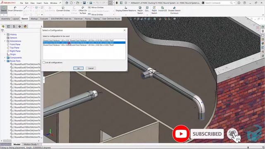This screenshot has height=149, width=265.
Task: Select the Reducer 1.00 x 0.50 configuration
Action: (x=84, y=40)
